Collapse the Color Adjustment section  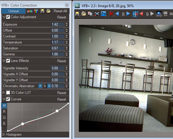coord(4,17)
